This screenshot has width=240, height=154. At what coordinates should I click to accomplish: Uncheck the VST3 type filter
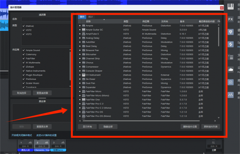point(24,34)
